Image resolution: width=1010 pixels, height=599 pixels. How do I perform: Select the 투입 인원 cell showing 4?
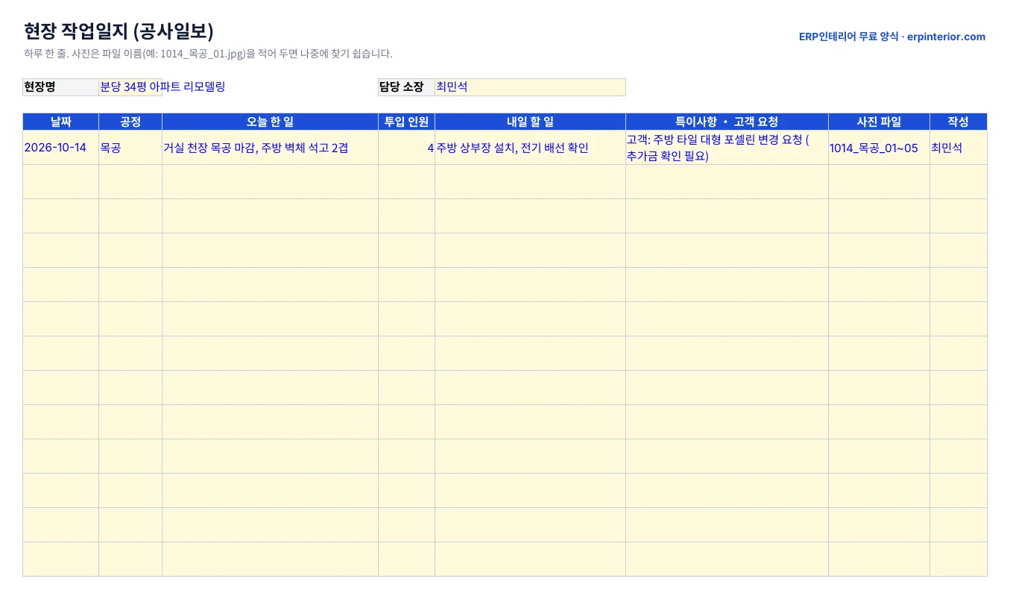pos(406,148)
